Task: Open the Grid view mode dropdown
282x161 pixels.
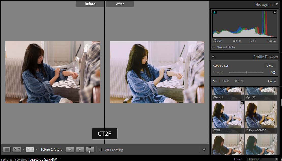Action: tap(272, 81)
